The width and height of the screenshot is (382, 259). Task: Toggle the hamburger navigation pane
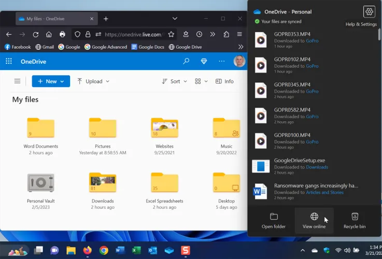pyautogui.click(x=17, y=81)
